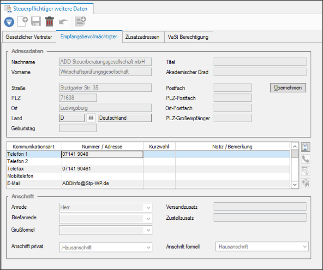Save using the floppy disk icon
This screenshot has width=323, height=270.
tap(36, 22)
